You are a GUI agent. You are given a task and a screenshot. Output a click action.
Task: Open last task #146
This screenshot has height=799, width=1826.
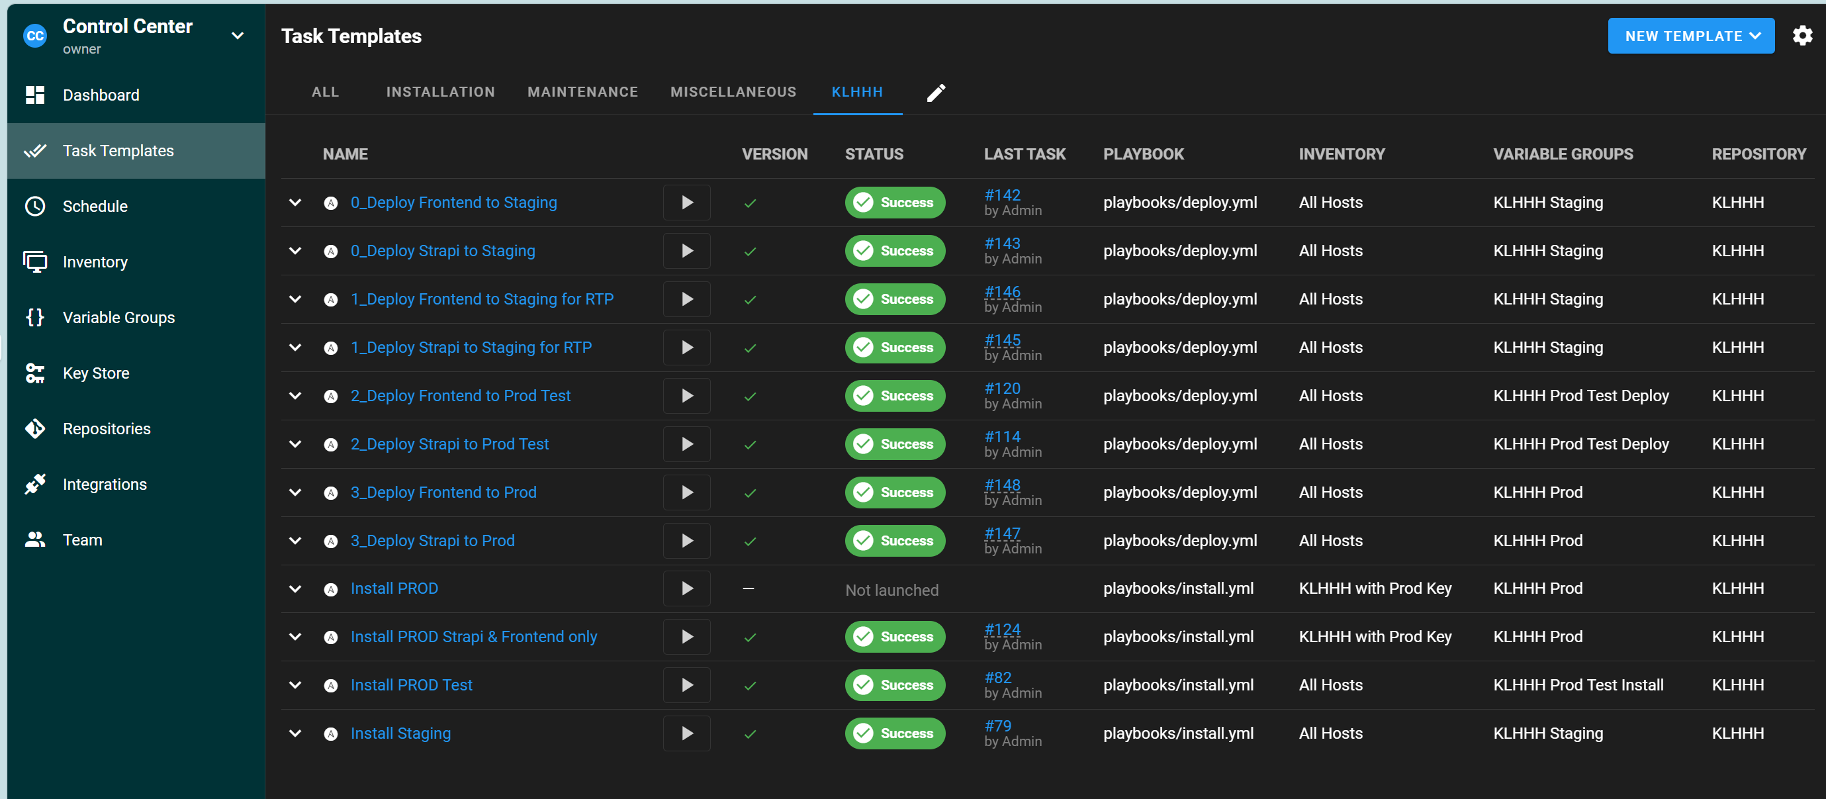(x=1002, y=291)
